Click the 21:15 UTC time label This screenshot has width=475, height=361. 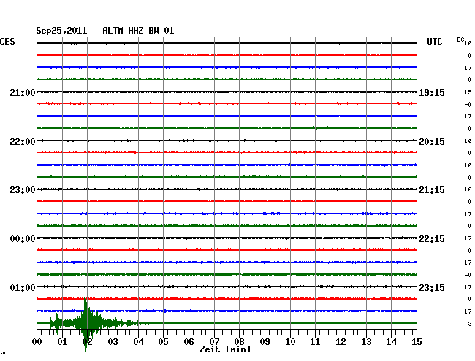click(x=432, y=190)
